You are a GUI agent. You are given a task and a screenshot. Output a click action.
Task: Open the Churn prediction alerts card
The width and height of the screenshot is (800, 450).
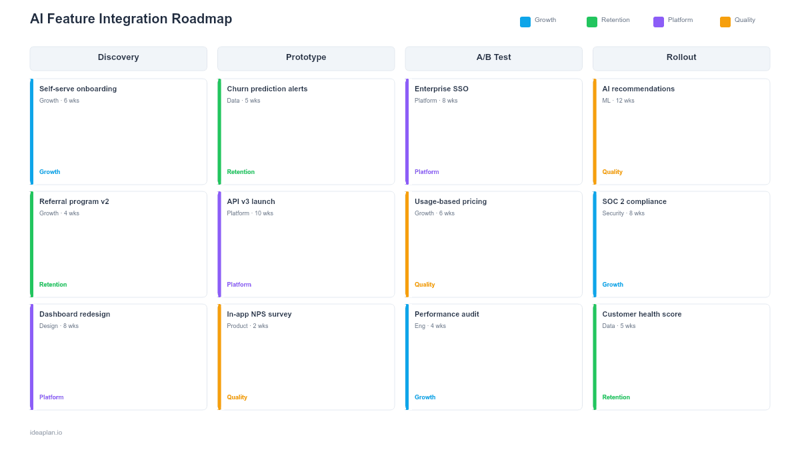click(x=306, y=131)
